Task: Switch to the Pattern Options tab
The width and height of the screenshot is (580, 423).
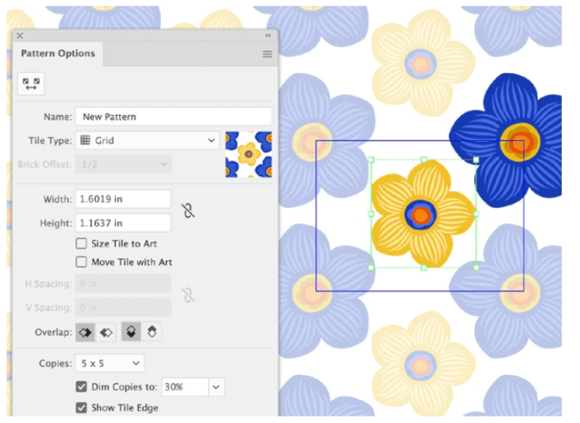Action: click(x=58, y=53)
